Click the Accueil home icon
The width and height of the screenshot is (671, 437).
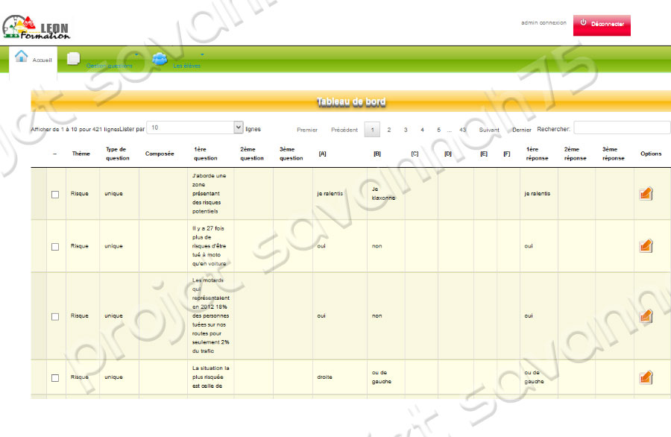click(x=22, y=57)
